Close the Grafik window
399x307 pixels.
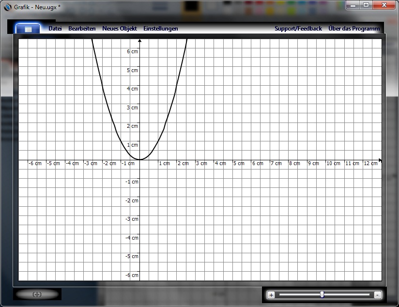384,5
